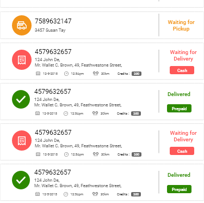This screenshot has width=204, height=203.
Task: Click credits 200 badge in bottom Delivered order
Action: coord(136,194)
